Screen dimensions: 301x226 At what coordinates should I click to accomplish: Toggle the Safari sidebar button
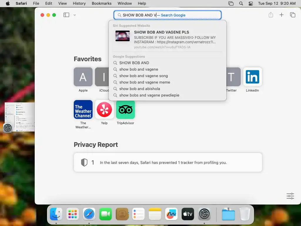[x=66, y=15]
